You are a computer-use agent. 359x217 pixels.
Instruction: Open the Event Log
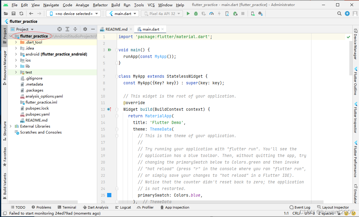[300, 207]
